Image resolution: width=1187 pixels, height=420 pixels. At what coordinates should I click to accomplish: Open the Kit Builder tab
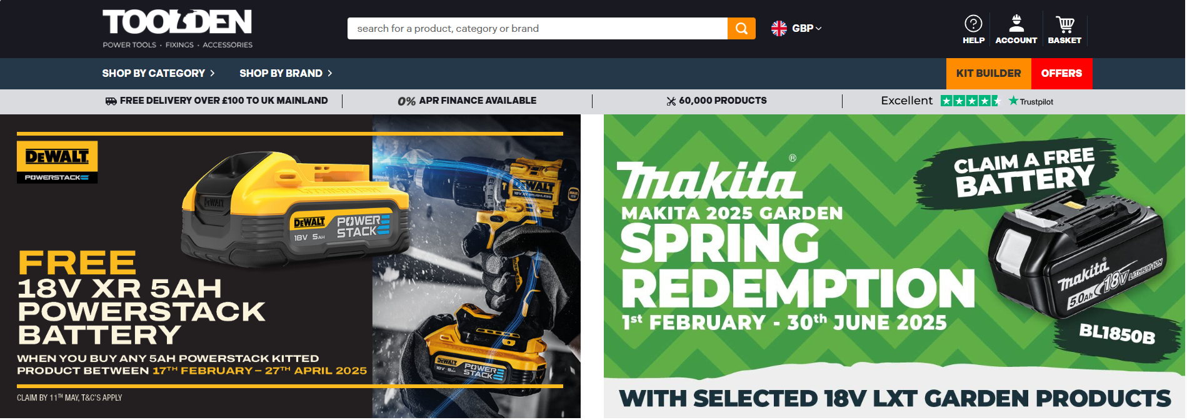[x=988, y=74]
